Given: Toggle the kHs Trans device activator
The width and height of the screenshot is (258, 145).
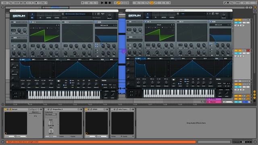Looking at the screenshot, I should (112, 109).
